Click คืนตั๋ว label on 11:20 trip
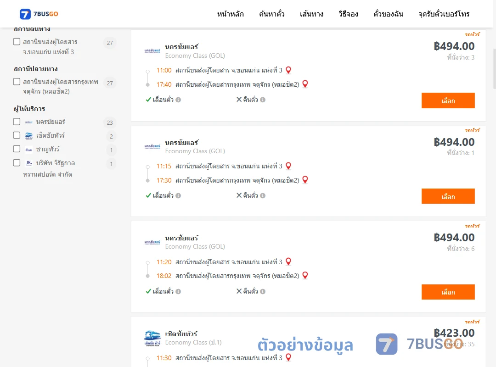 251,291
